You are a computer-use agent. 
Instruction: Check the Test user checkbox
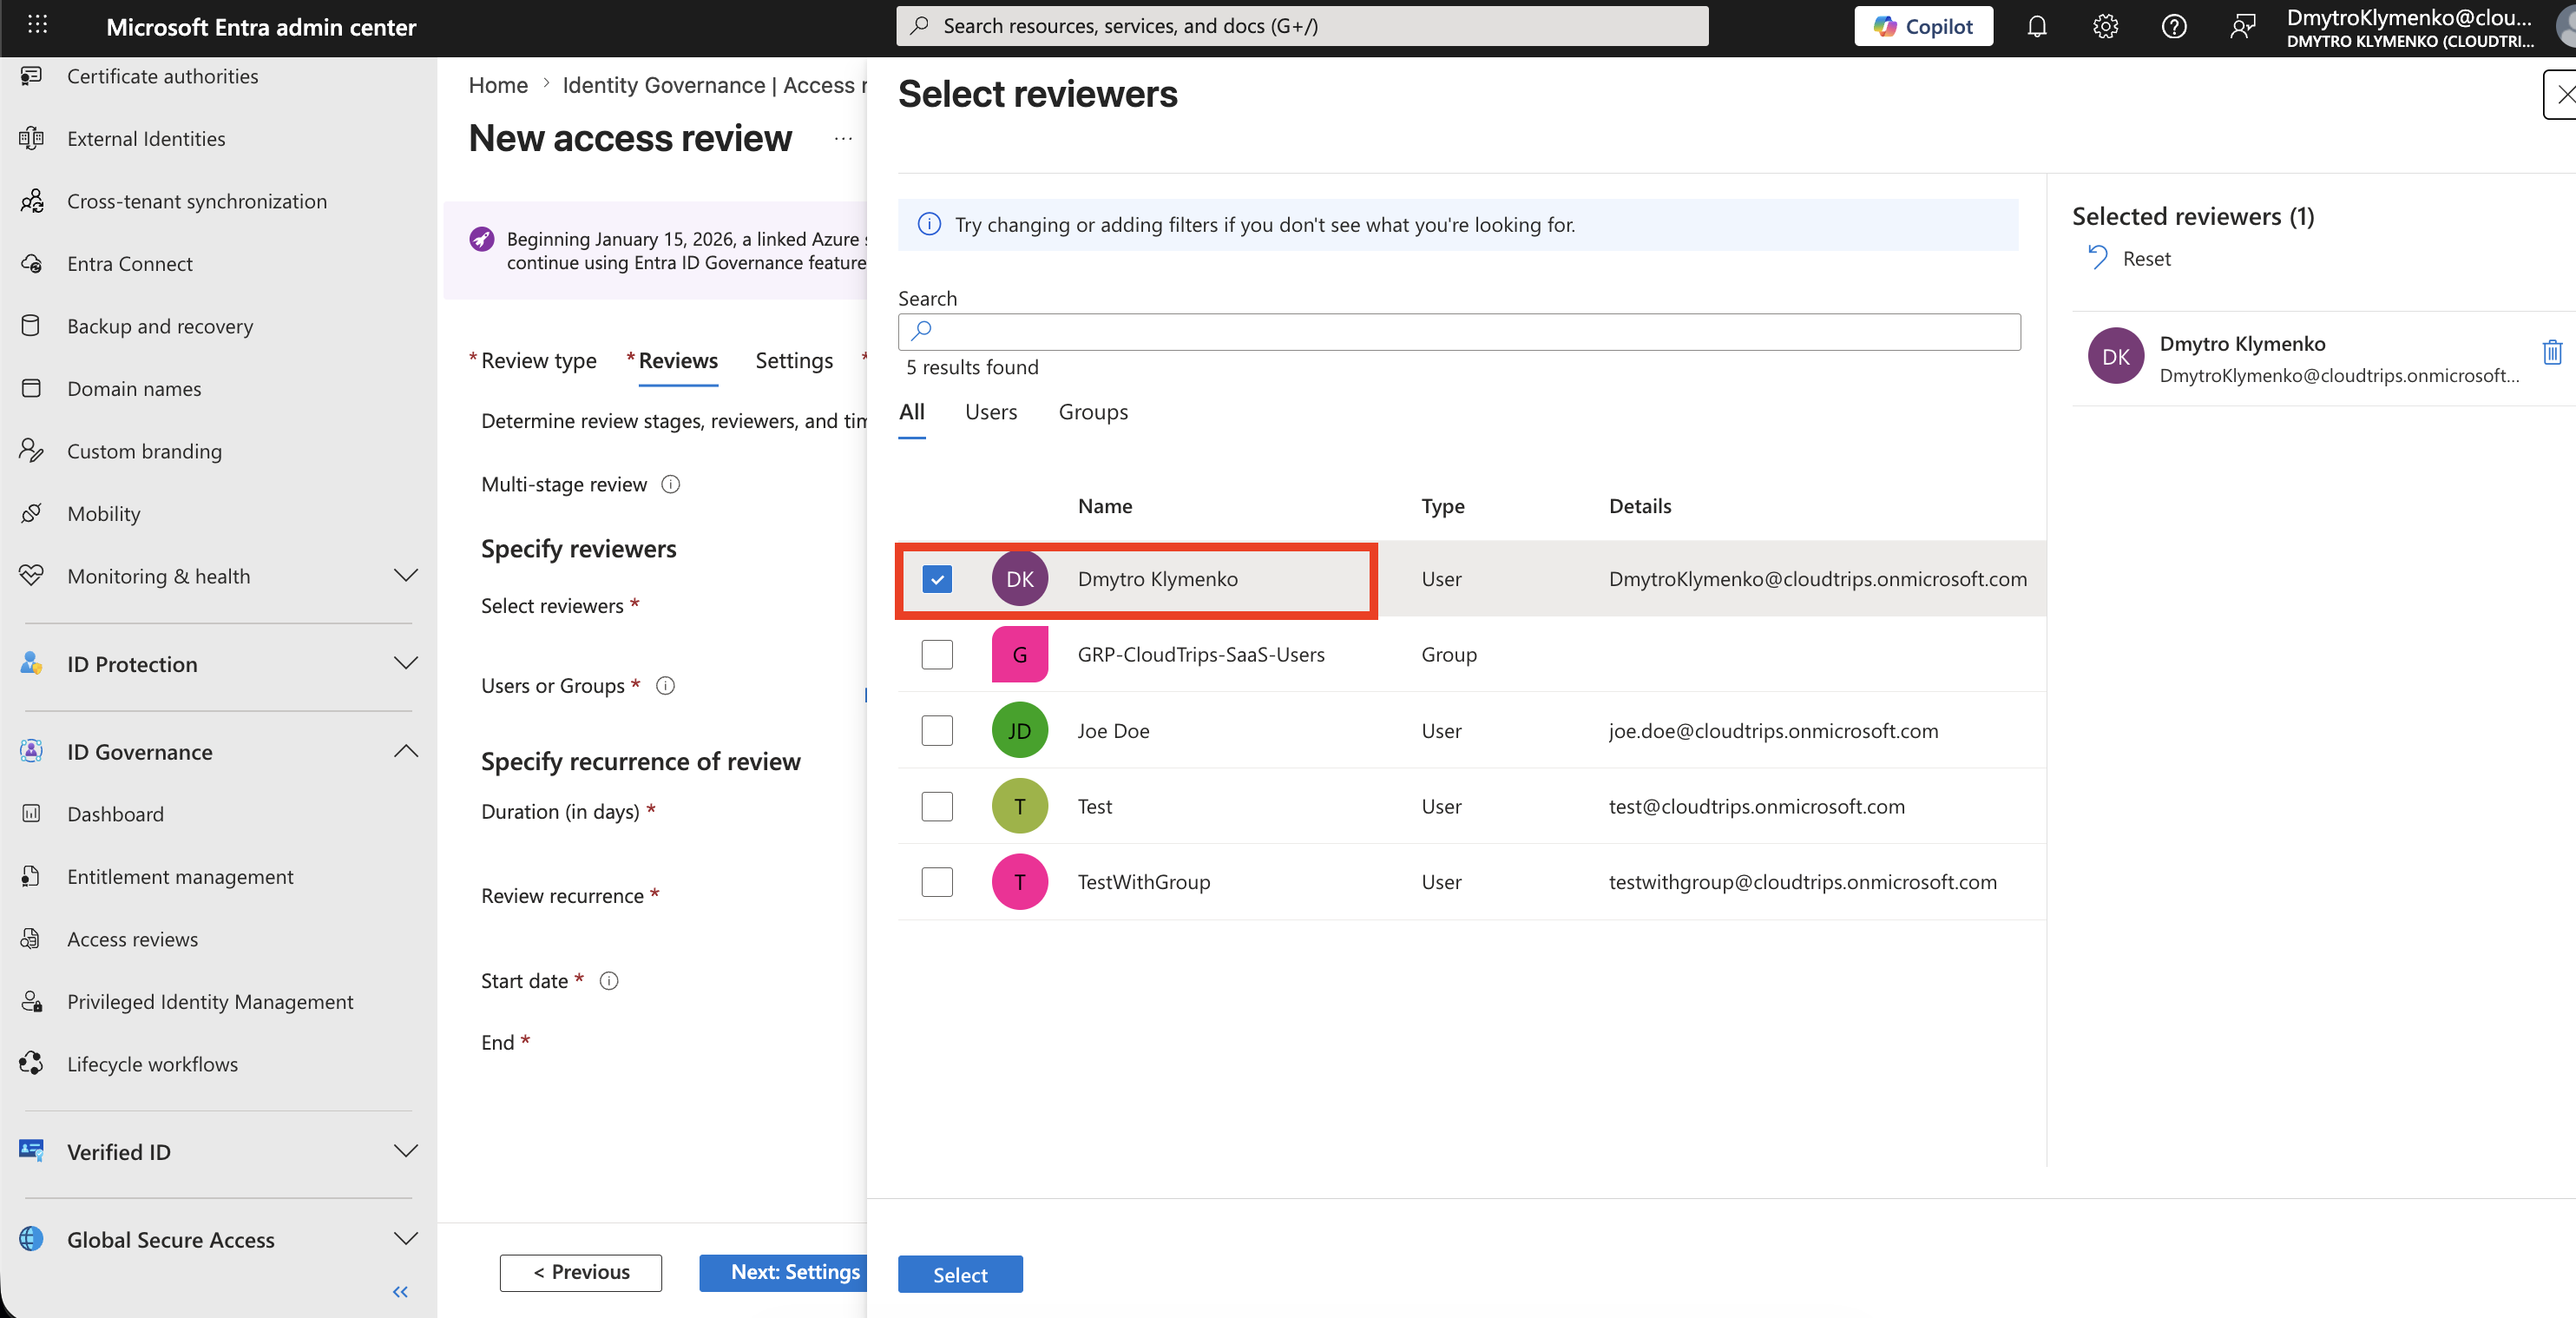[x=937, y=806]
